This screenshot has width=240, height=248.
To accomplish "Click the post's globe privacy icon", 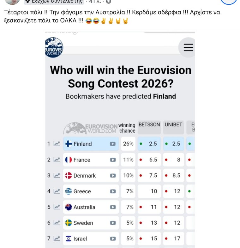I will click(x=108, y=2).
